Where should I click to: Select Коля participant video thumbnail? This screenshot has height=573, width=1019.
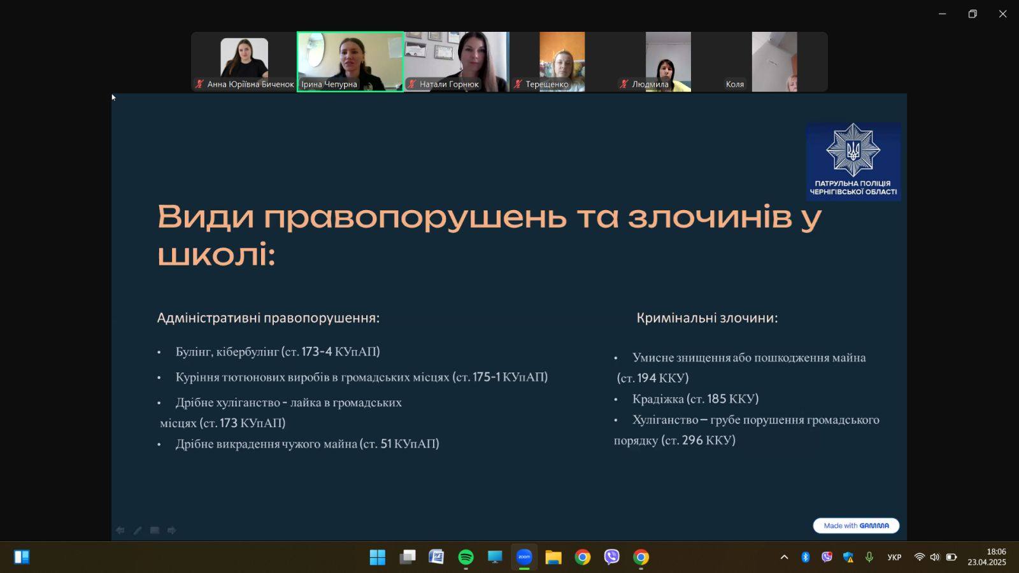tap(774, 62)
